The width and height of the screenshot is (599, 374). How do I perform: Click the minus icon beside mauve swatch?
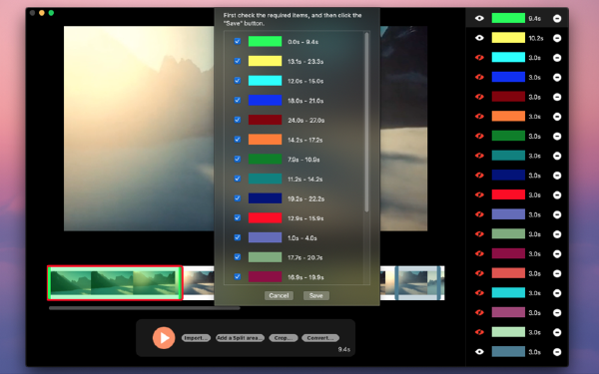tap(557, 313)
